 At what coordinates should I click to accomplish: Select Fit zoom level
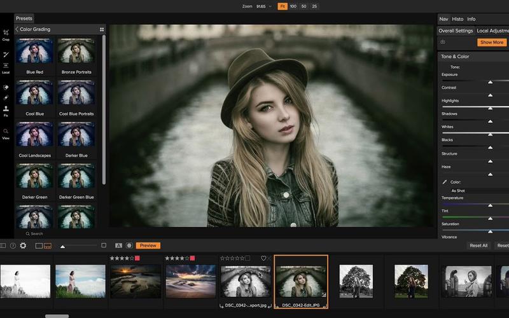click(x=282, y=6)
